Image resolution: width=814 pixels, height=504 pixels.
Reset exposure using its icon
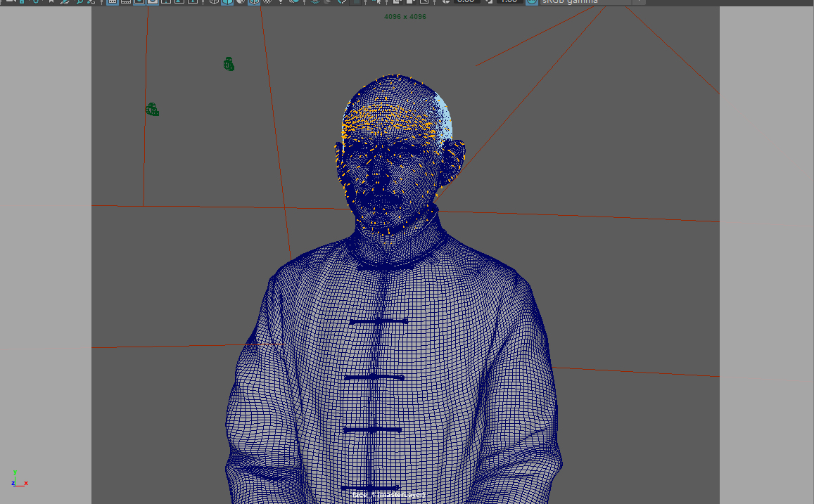click(x=445, y=1)
